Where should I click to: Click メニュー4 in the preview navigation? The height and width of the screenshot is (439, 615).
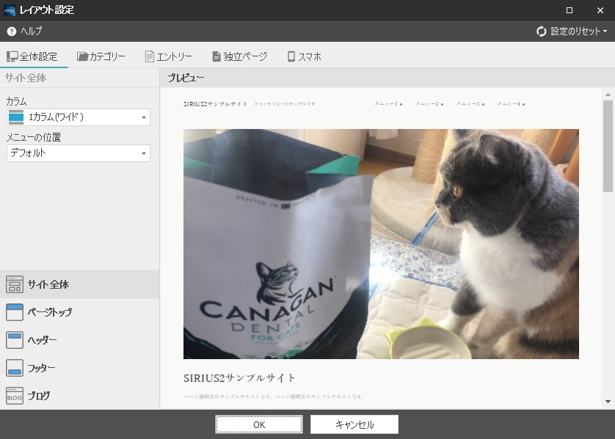tap(511, 104)
